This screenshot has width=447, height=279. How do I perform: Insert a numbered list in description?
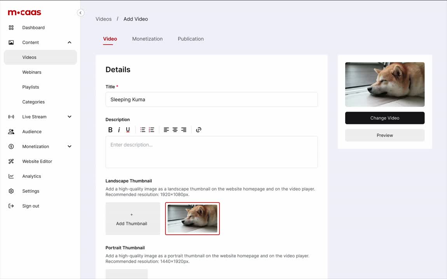coord(152,130)
